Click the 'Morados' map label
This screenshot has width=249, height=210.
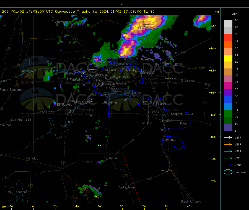(x=32, y=158)
